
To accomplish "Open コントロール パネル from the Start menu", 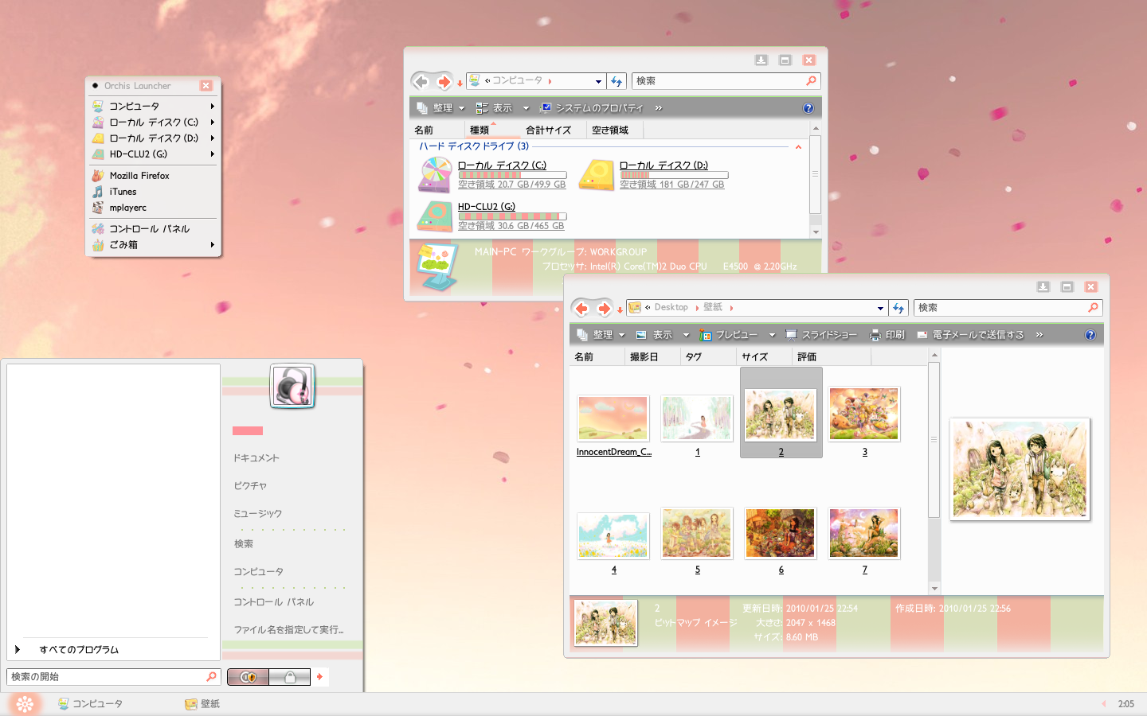I will (274, 602).
